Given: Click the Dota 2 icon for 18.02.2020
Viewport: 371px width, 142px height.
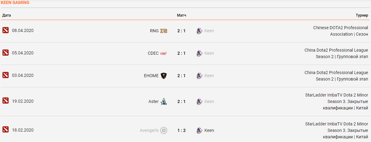Looking at the screenshot, I should (x=6, y=130).
